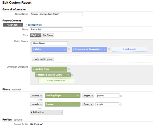Click the add metric placeholder
This screenshot has width=153, height=127.
[x=129, y=49]
